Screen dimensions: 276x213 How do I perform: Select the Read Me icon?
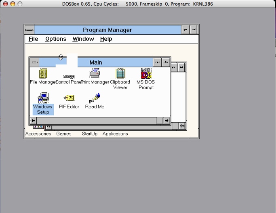tap(95, 98)
